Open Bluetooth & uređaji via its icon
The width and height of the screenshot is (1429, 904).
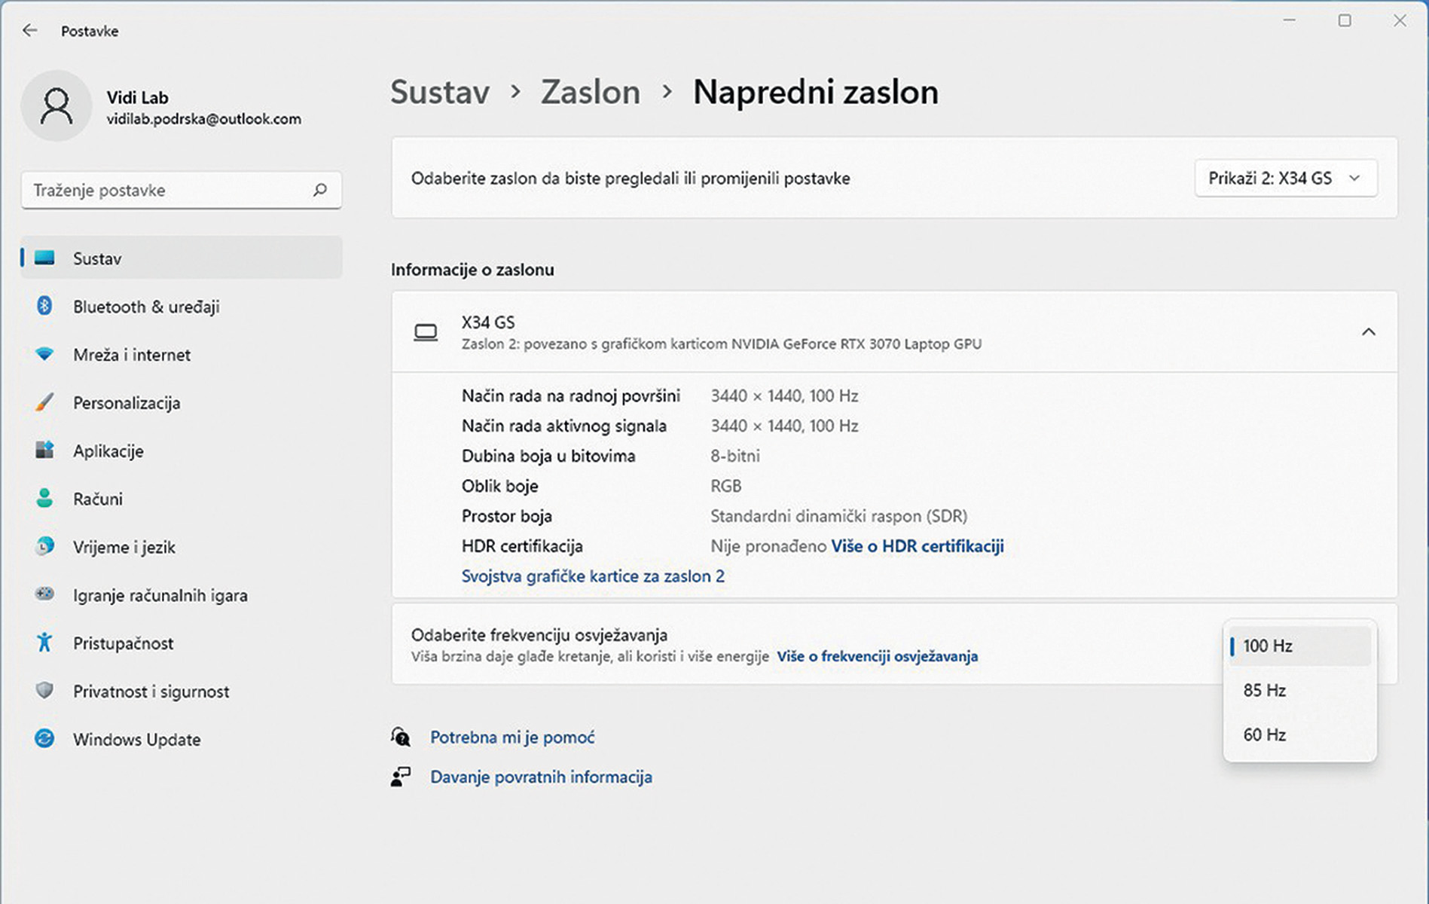(x=44, y=306)
